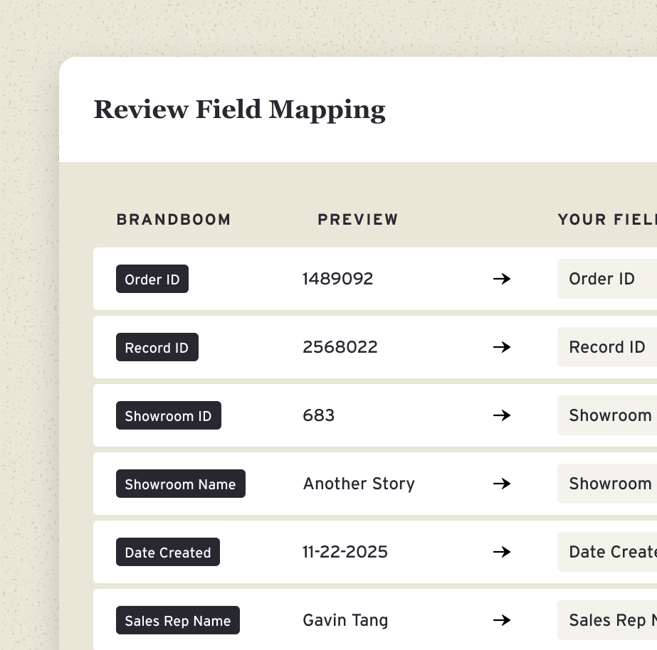Click the Sales Rep Name Brandboom tag
Viewport: 657px width, 650px height.
[x=178, y=620]
